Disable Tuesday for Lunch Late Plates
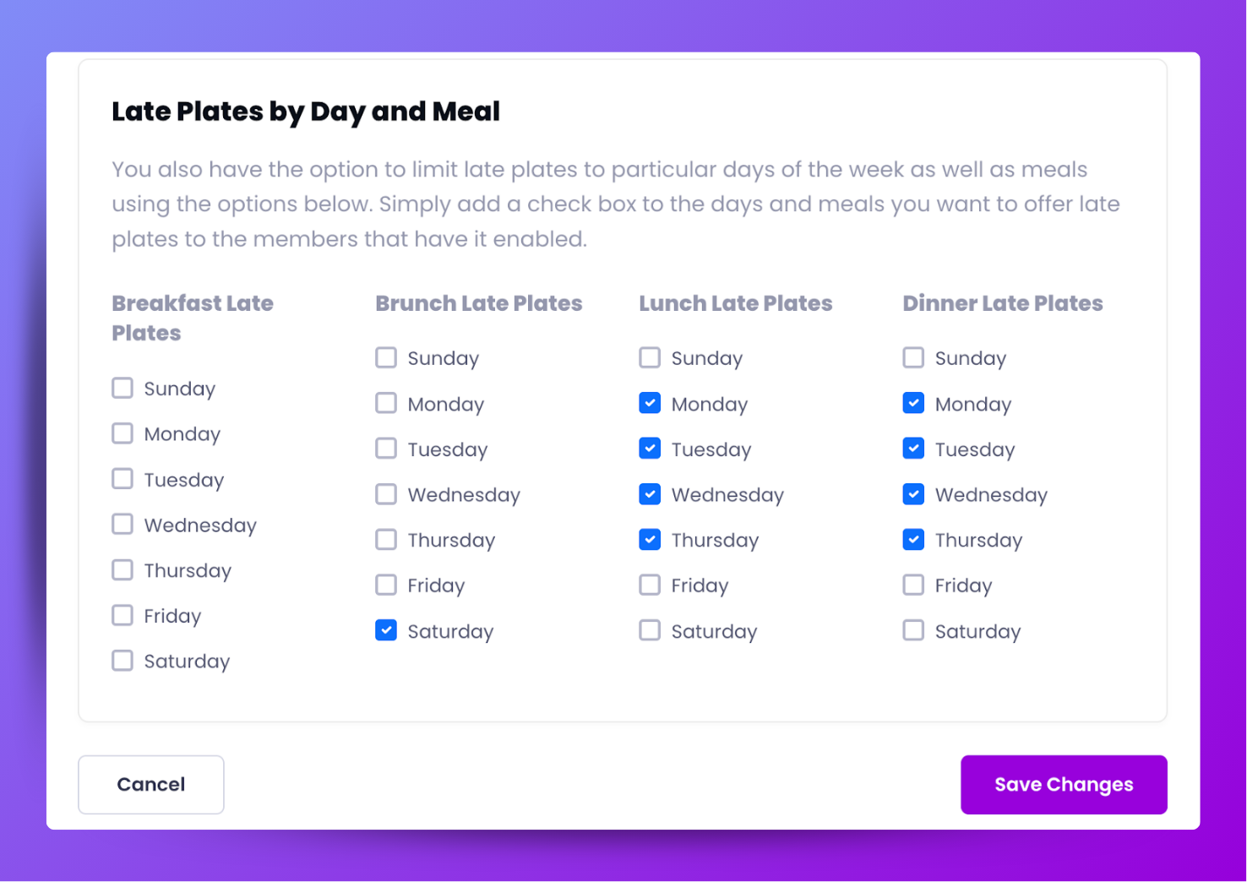This screenshot has height=882, width=1247. [650, 449]
